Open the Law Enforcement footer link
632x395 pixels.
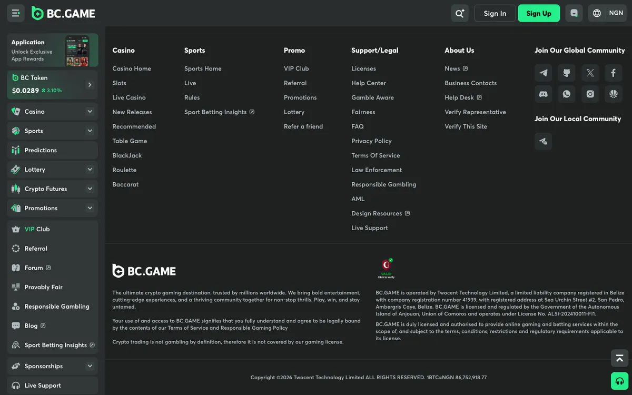click(377, 170)
